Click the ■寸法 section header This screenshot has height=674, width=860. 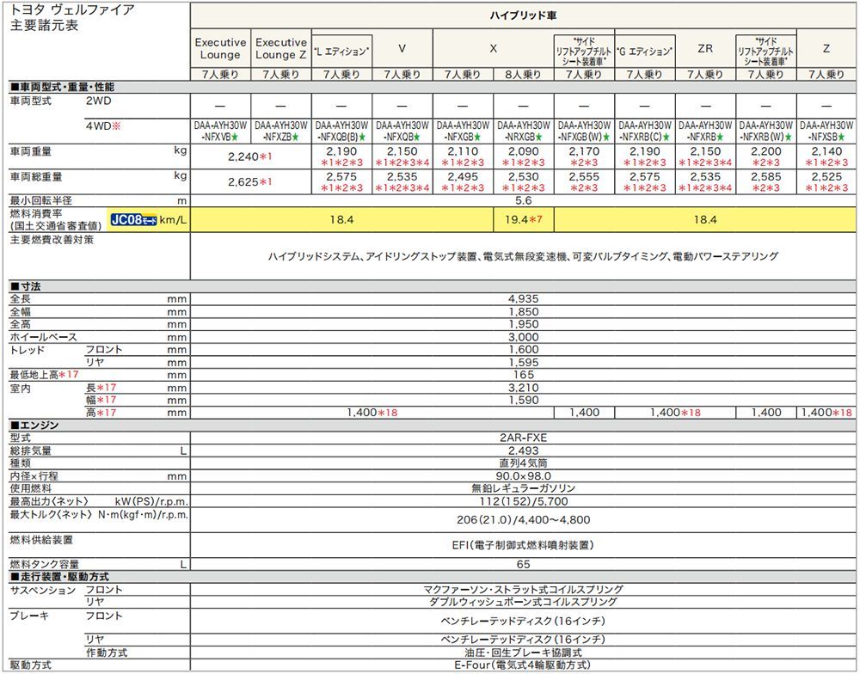pyautogui.click(x=25, y=285)
